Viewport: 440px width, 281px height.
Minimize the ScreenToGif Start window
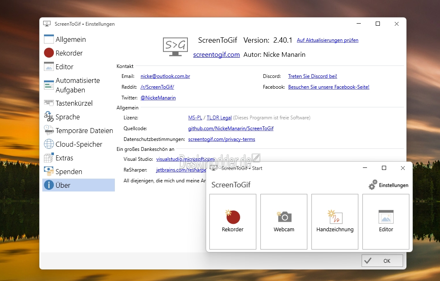pos(365,168)
